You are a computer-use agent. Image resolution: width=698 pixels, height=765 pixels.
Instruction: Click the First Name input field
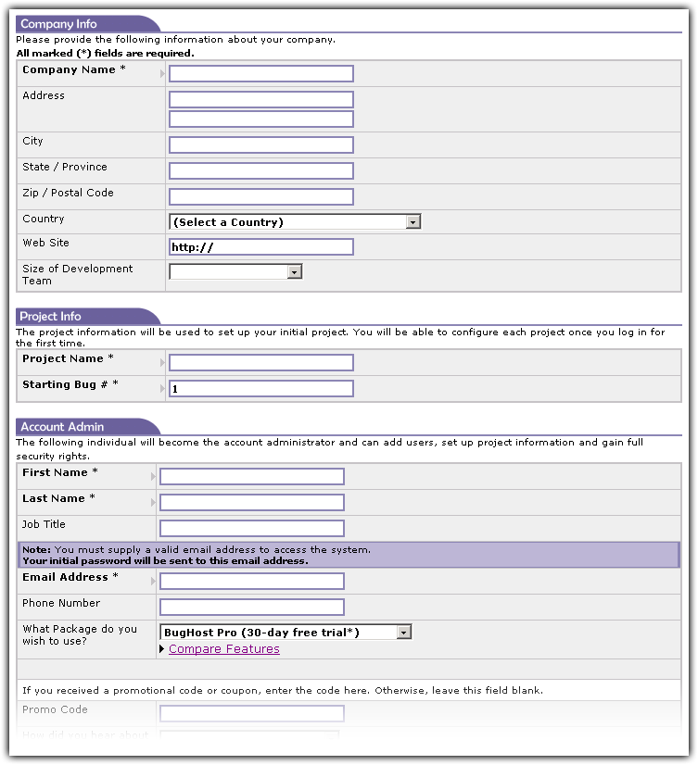(x=251, y=477)
